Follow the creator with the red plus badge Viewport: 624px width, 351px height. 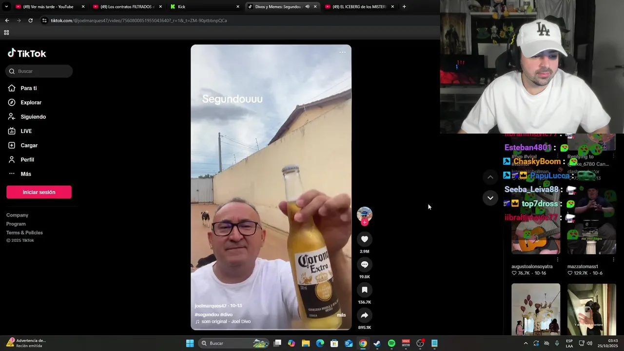pos(364,222)
